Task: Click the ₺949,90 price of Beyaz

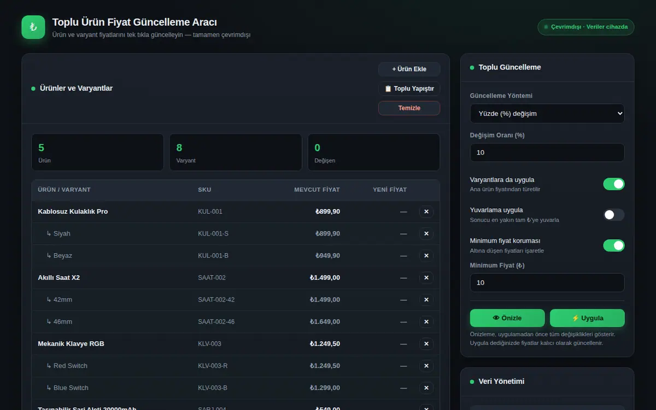Action: coord(327,256)
